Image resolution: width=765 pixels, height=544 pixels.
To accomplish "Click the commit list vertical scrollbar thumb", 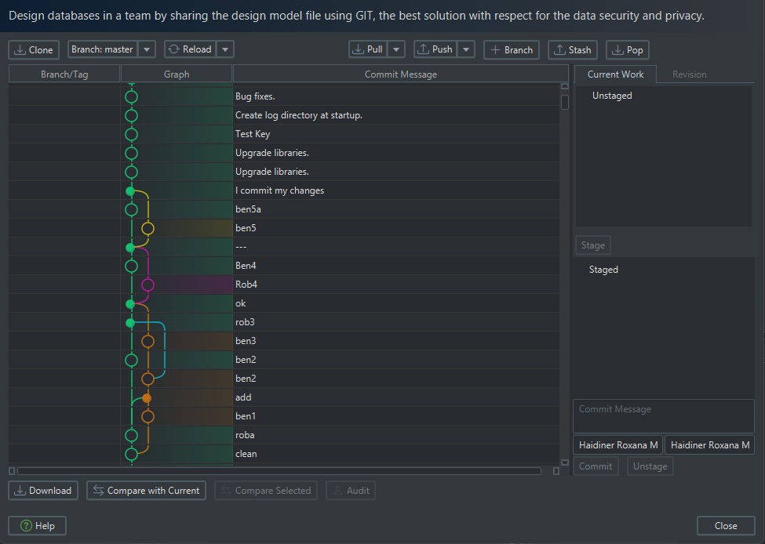I will [564, 102].
